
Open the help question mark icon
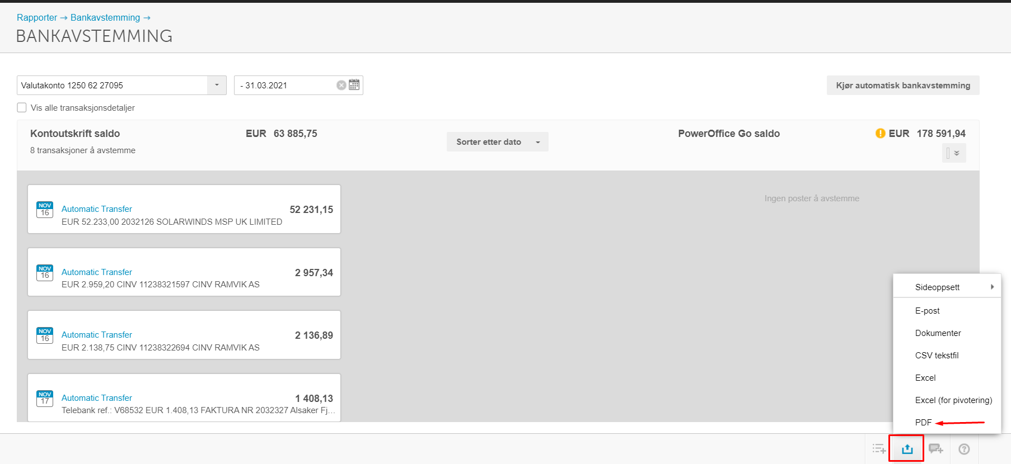(964, 449)
